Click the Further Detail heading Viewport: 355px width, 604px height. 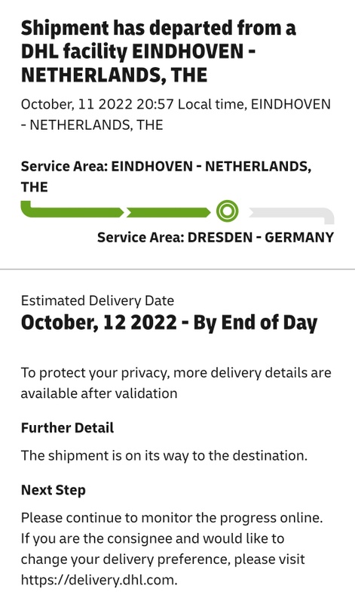point(67,427)
